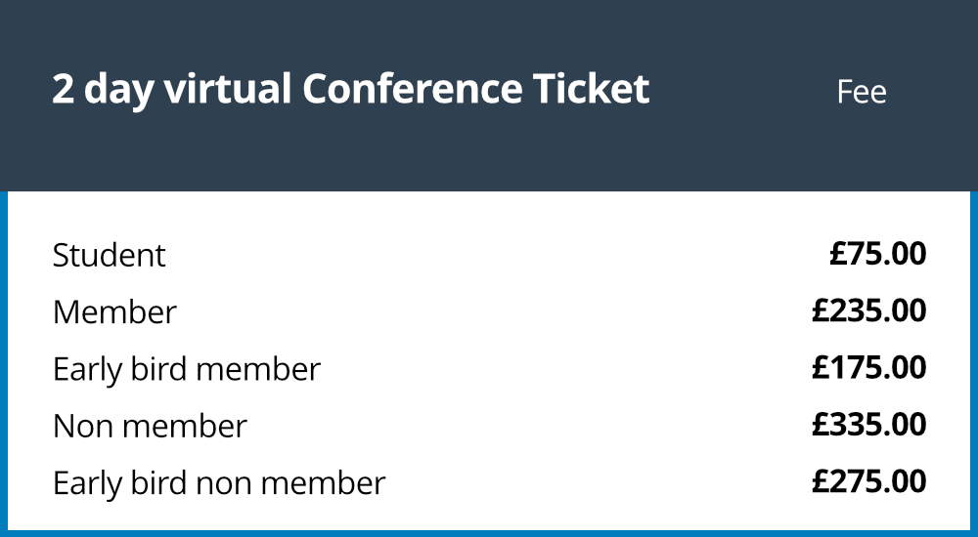Click the word 'virtual' in the title
Screen dimensions: 978x537
pos(228,89)
